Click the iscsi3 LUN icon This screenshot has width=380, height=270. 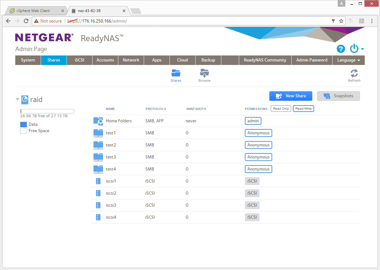(98, 205)
